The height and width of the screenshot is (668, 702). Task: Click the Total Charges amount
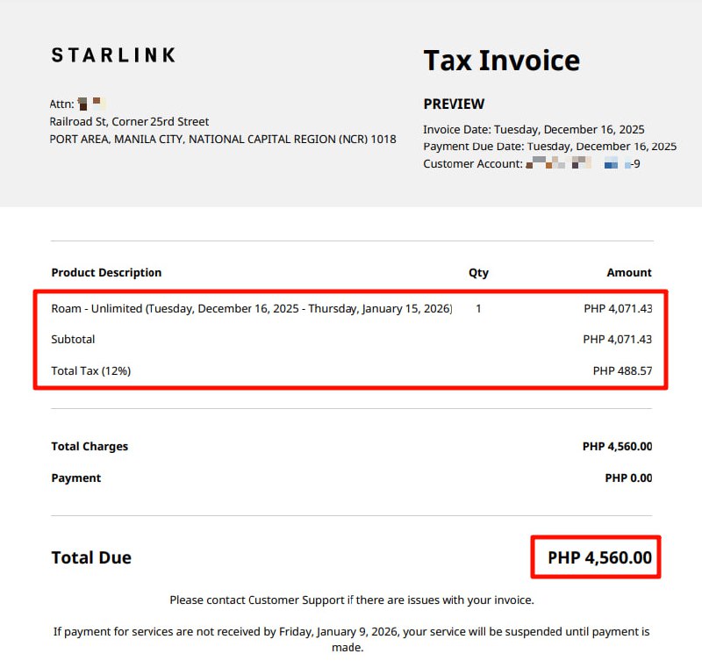(617, 447)
